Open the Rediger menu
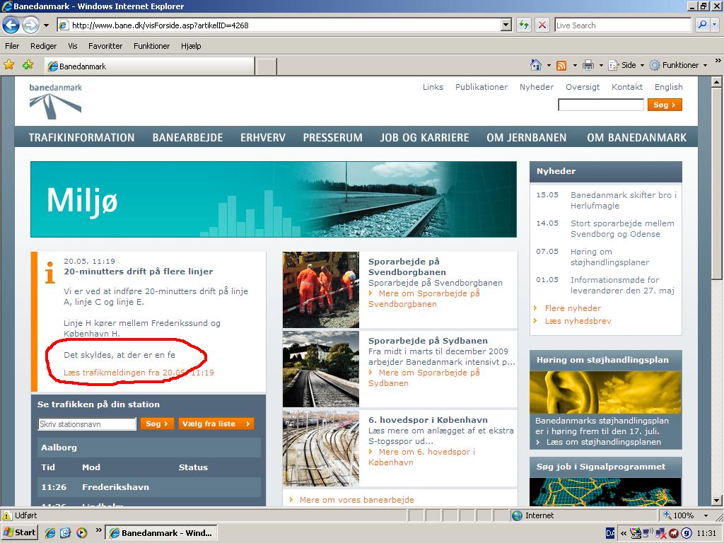 pos(43,46)
